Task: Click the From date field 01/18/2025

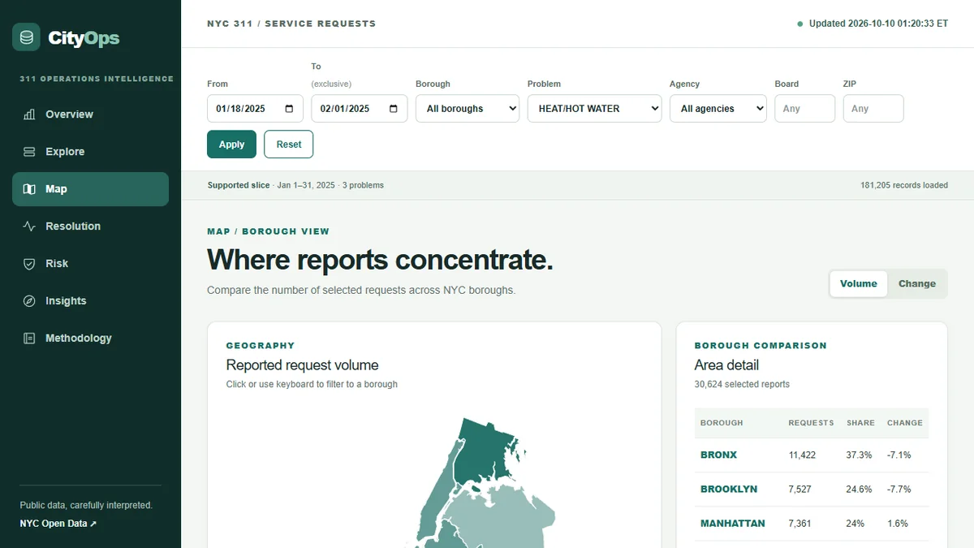Action: point(255,109)
